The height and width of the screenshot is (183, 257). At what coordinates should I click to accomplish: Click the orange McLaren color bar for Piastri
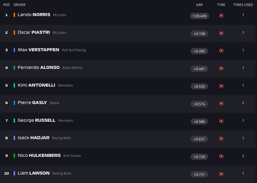(x=14, y=32)
